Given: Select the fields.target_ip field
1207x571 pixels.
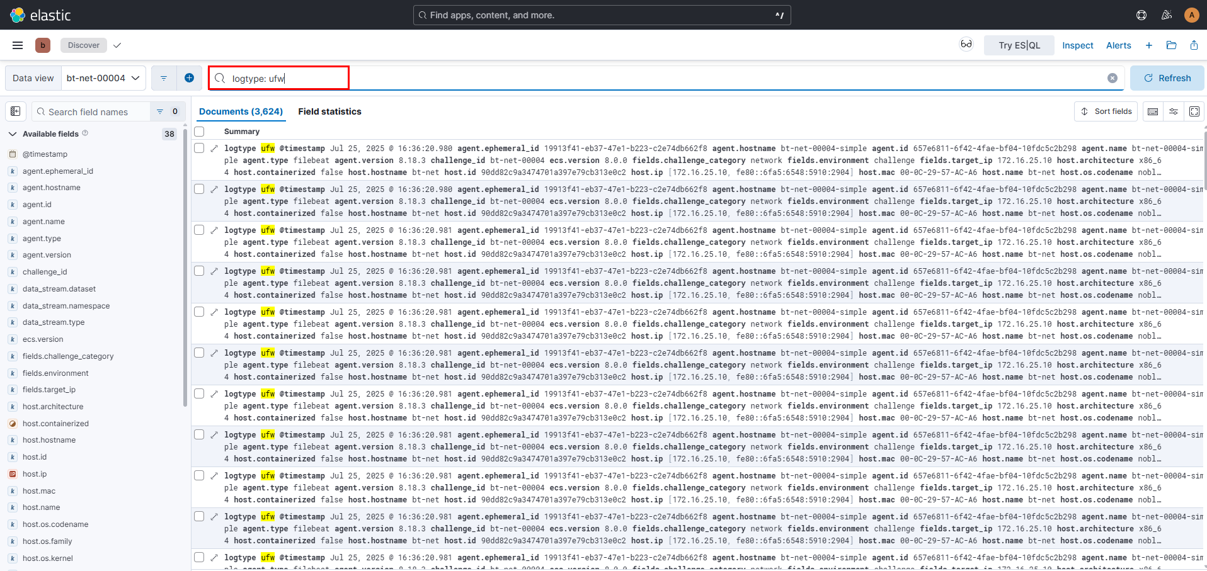Looking at the screenshot, I should pyautogui.click(x=49, y=390).
